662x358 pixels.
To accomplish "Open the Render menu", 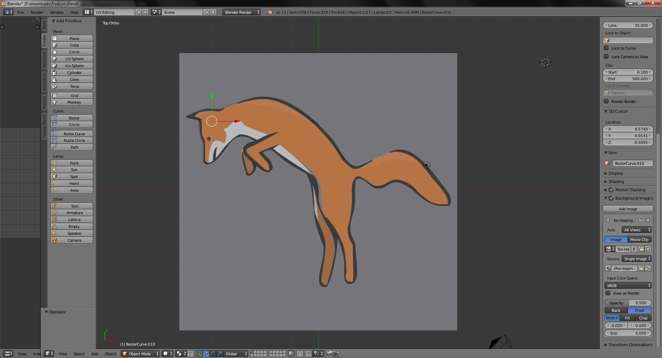I will click(x=37, y=12).
